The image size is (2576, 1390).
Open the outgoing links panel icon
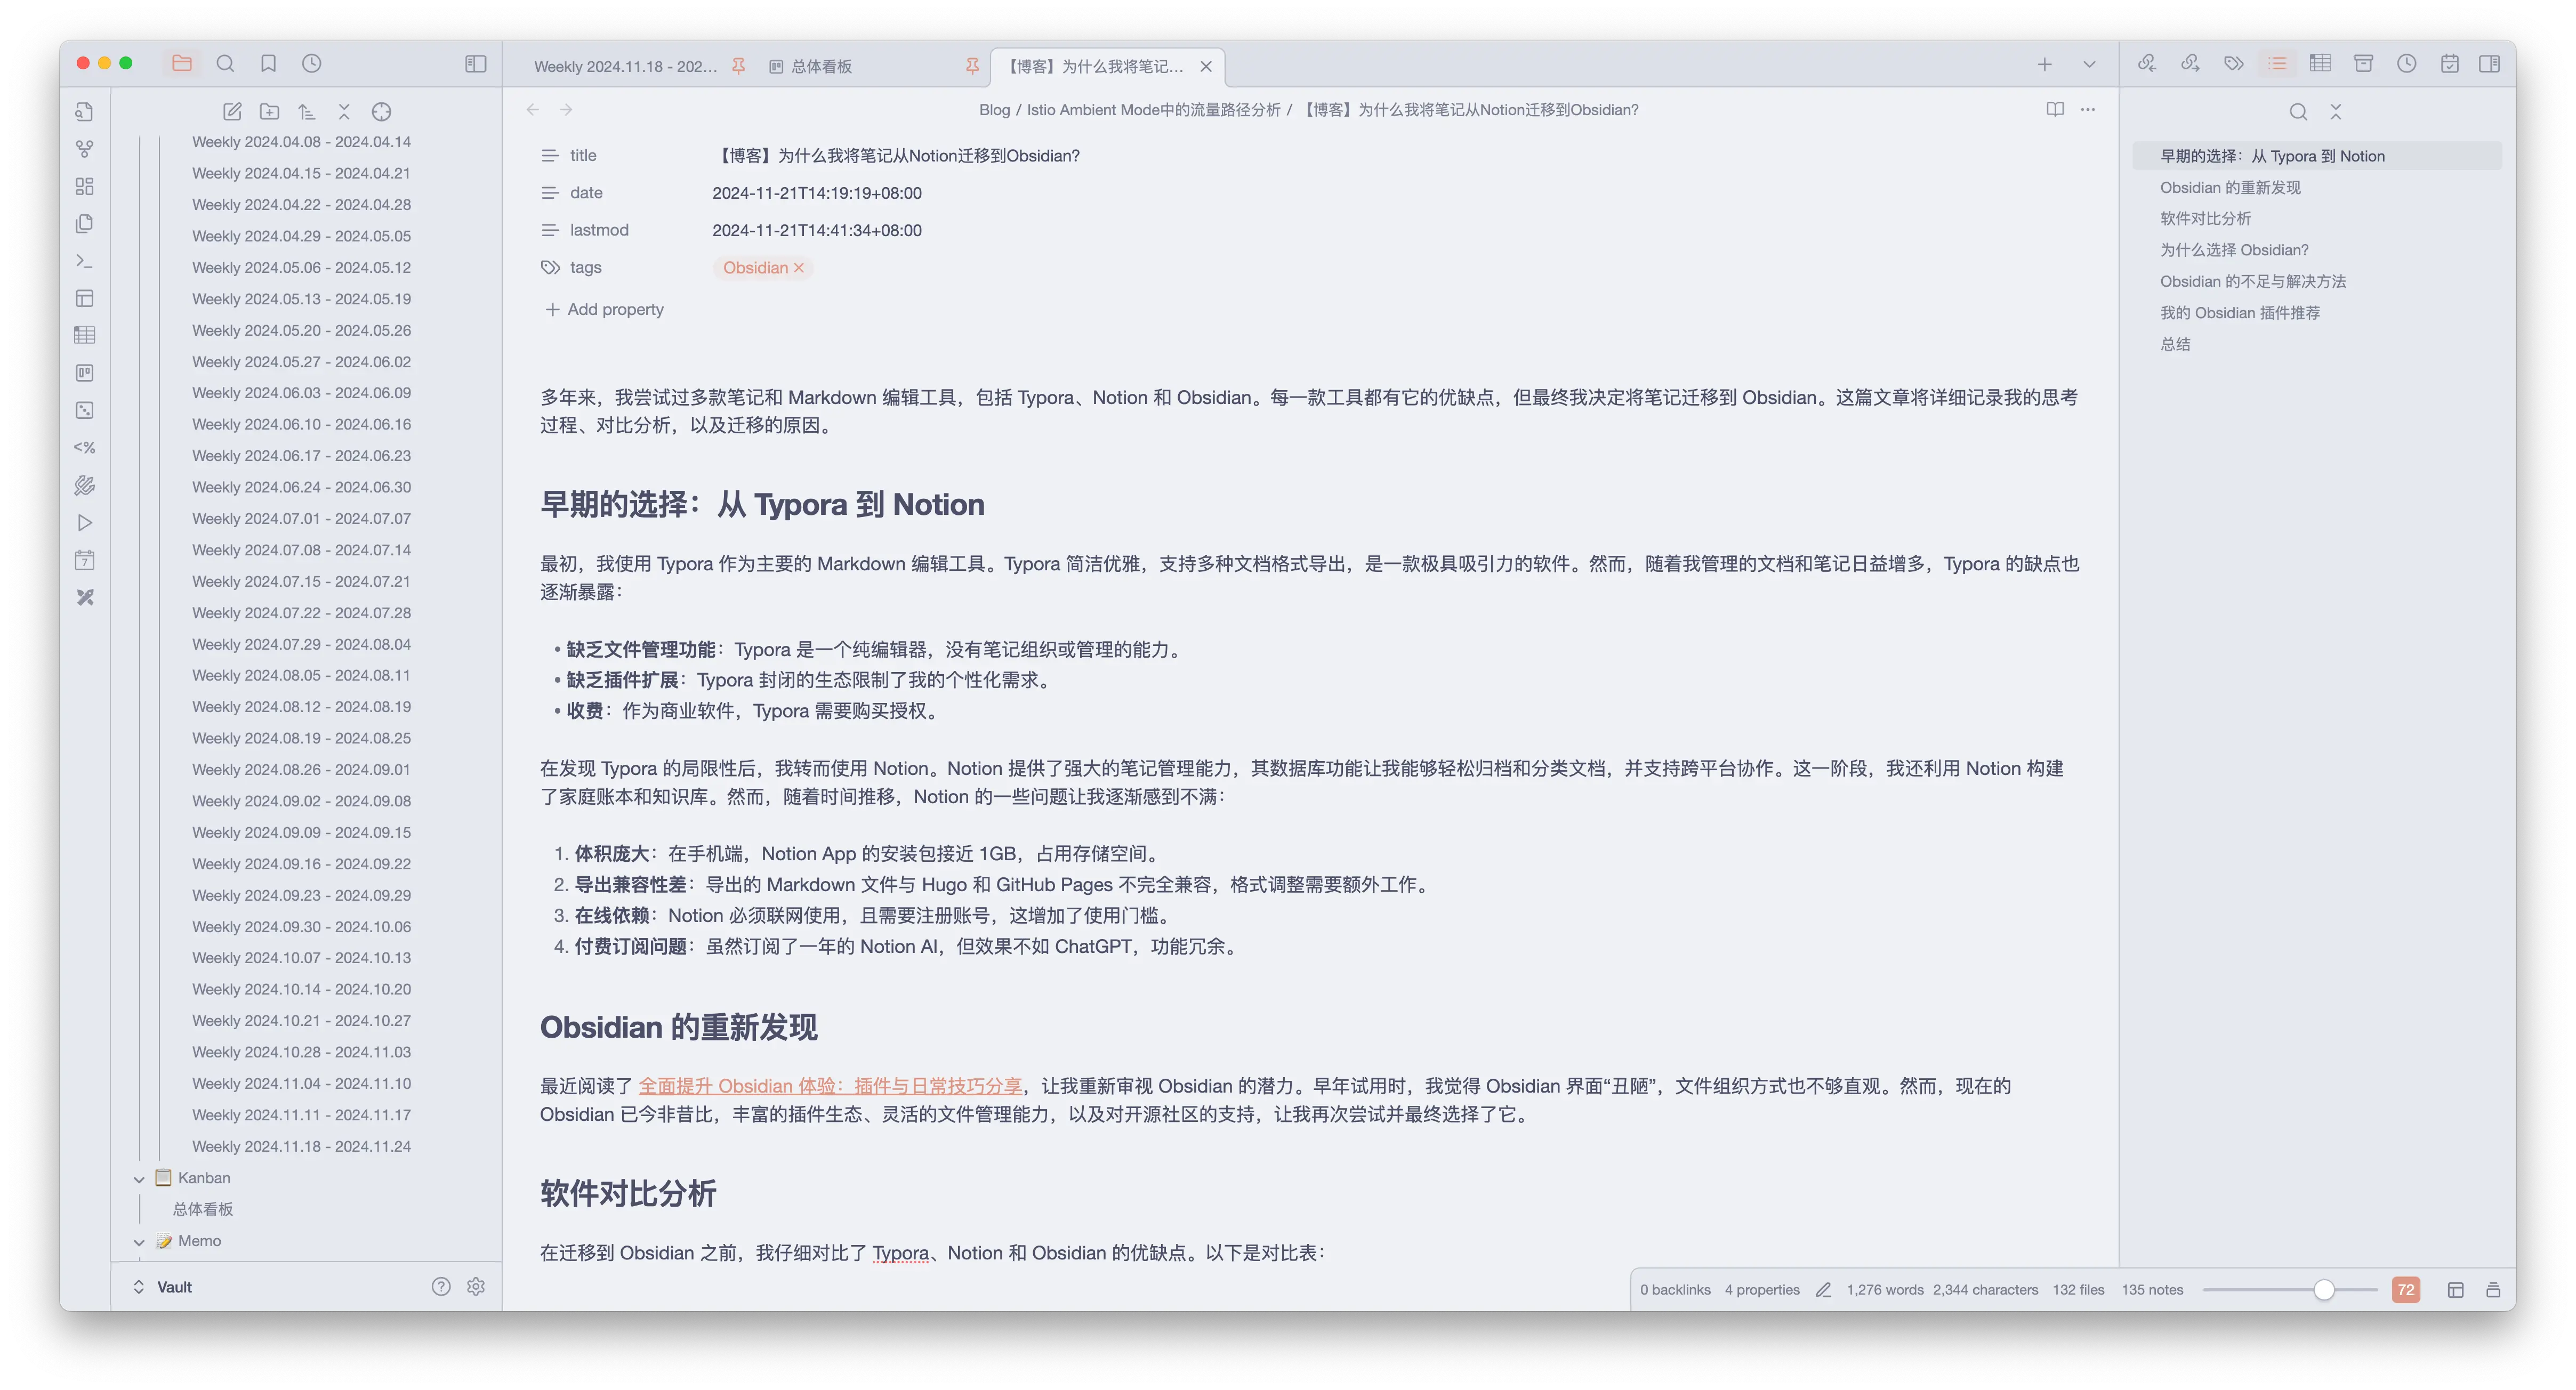(2190, 64)
